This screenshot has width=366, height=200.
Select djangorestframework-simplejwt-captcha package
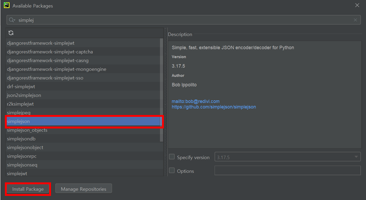[82, 52]
